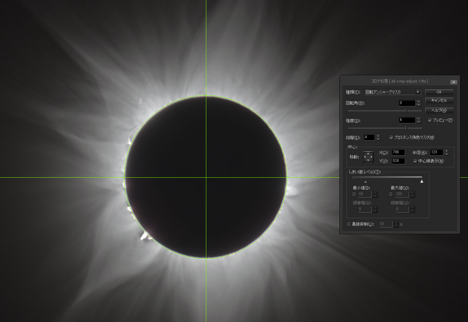468x322 pixels.
Task: Click the upper white threshold triangle marker
Action: [422, 181]
